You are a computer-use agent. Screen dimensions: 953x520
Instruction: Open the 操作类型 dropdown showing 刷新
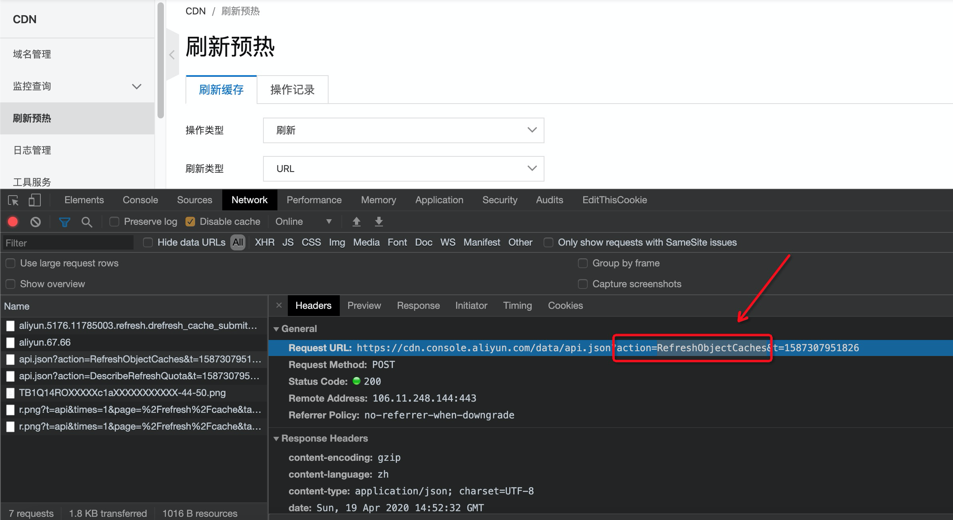pos(403,130)
